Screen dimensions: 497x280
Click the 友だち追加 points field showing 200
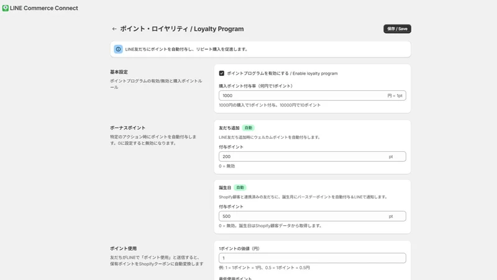pyautogui.click(x=312, y=157)
